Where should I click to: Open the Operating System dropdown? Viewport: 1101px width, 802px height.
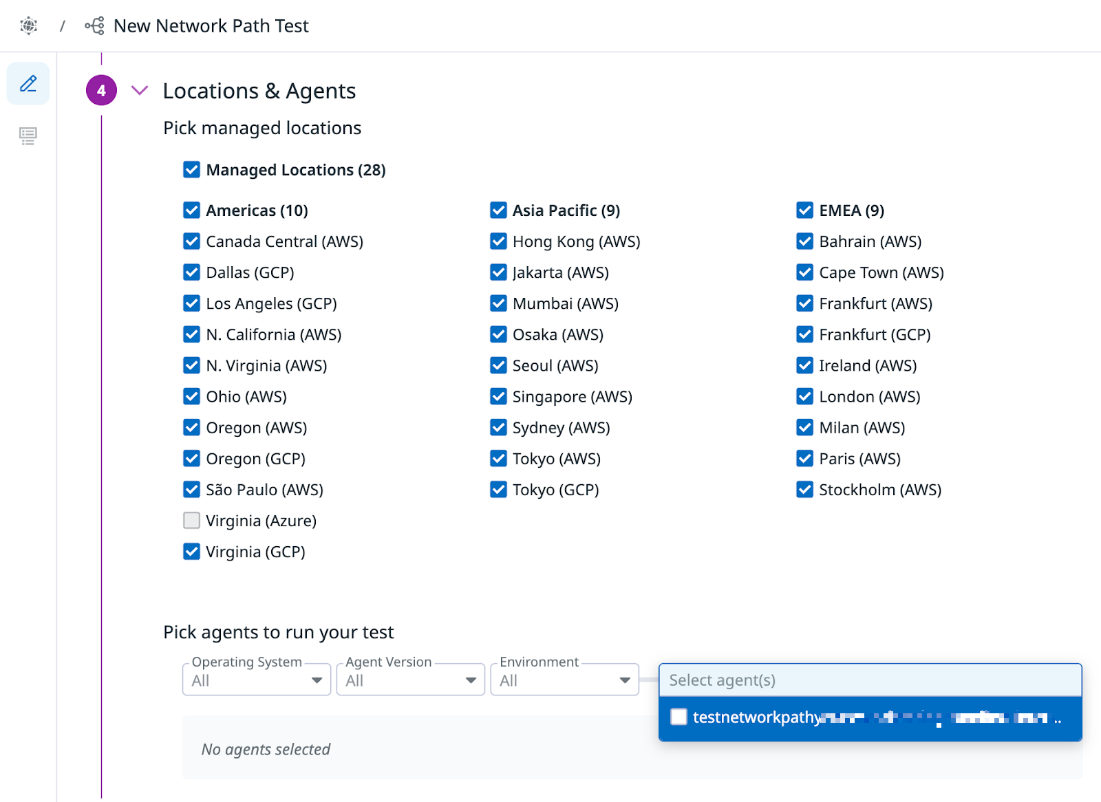pyautogui.click(x=257, y=680)
